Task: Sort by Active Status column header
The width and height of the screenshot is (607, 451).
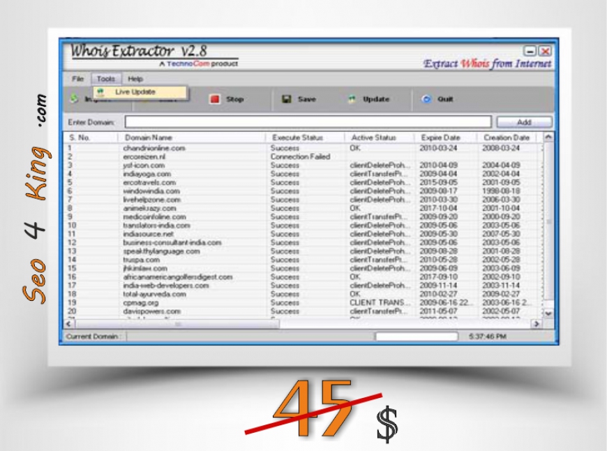Action: tap(373, 138)
